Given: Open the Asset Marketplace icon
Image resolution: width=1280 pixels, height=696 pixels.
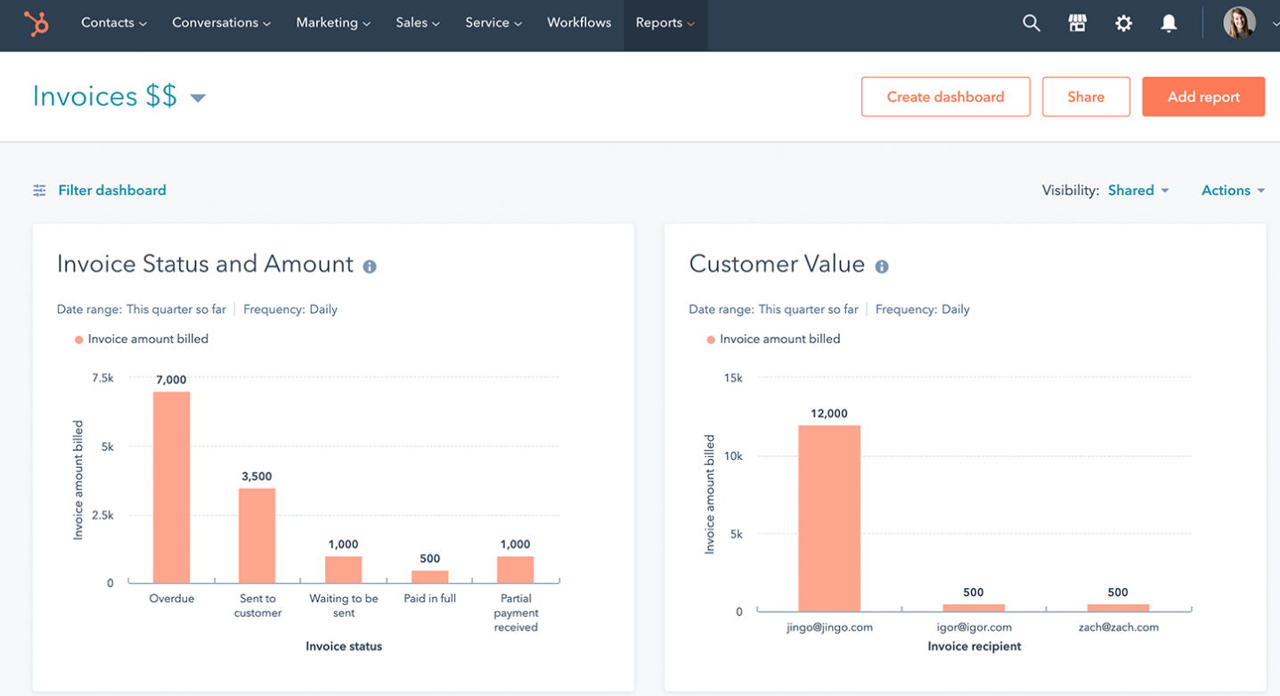Looking at the screenshot, I should 1077,22.
